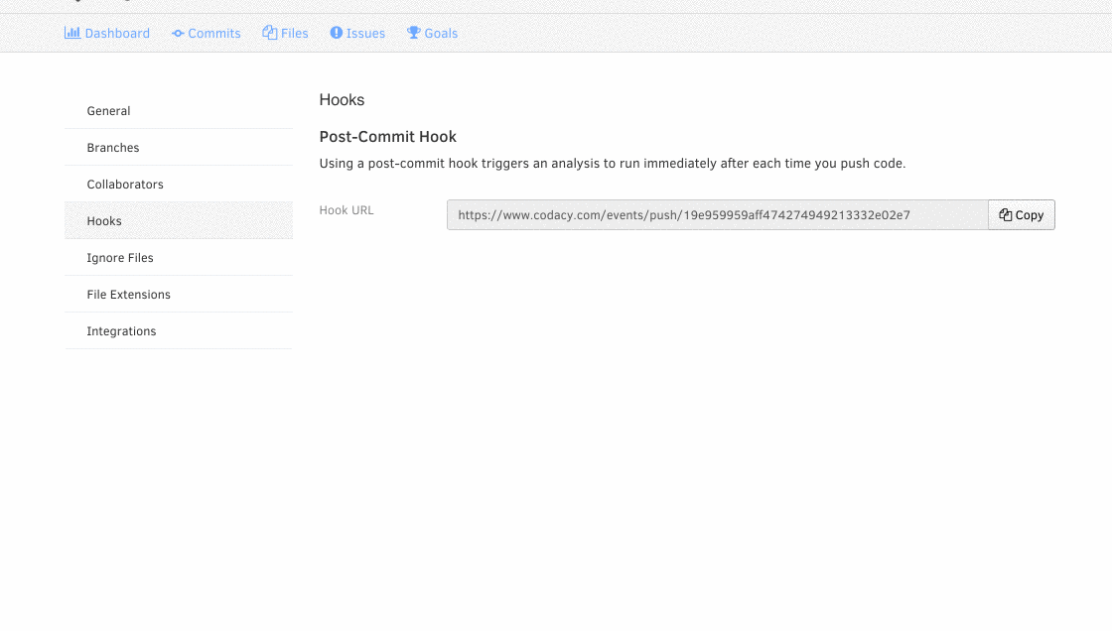Go to File Extensions settings

pos(179,295)
